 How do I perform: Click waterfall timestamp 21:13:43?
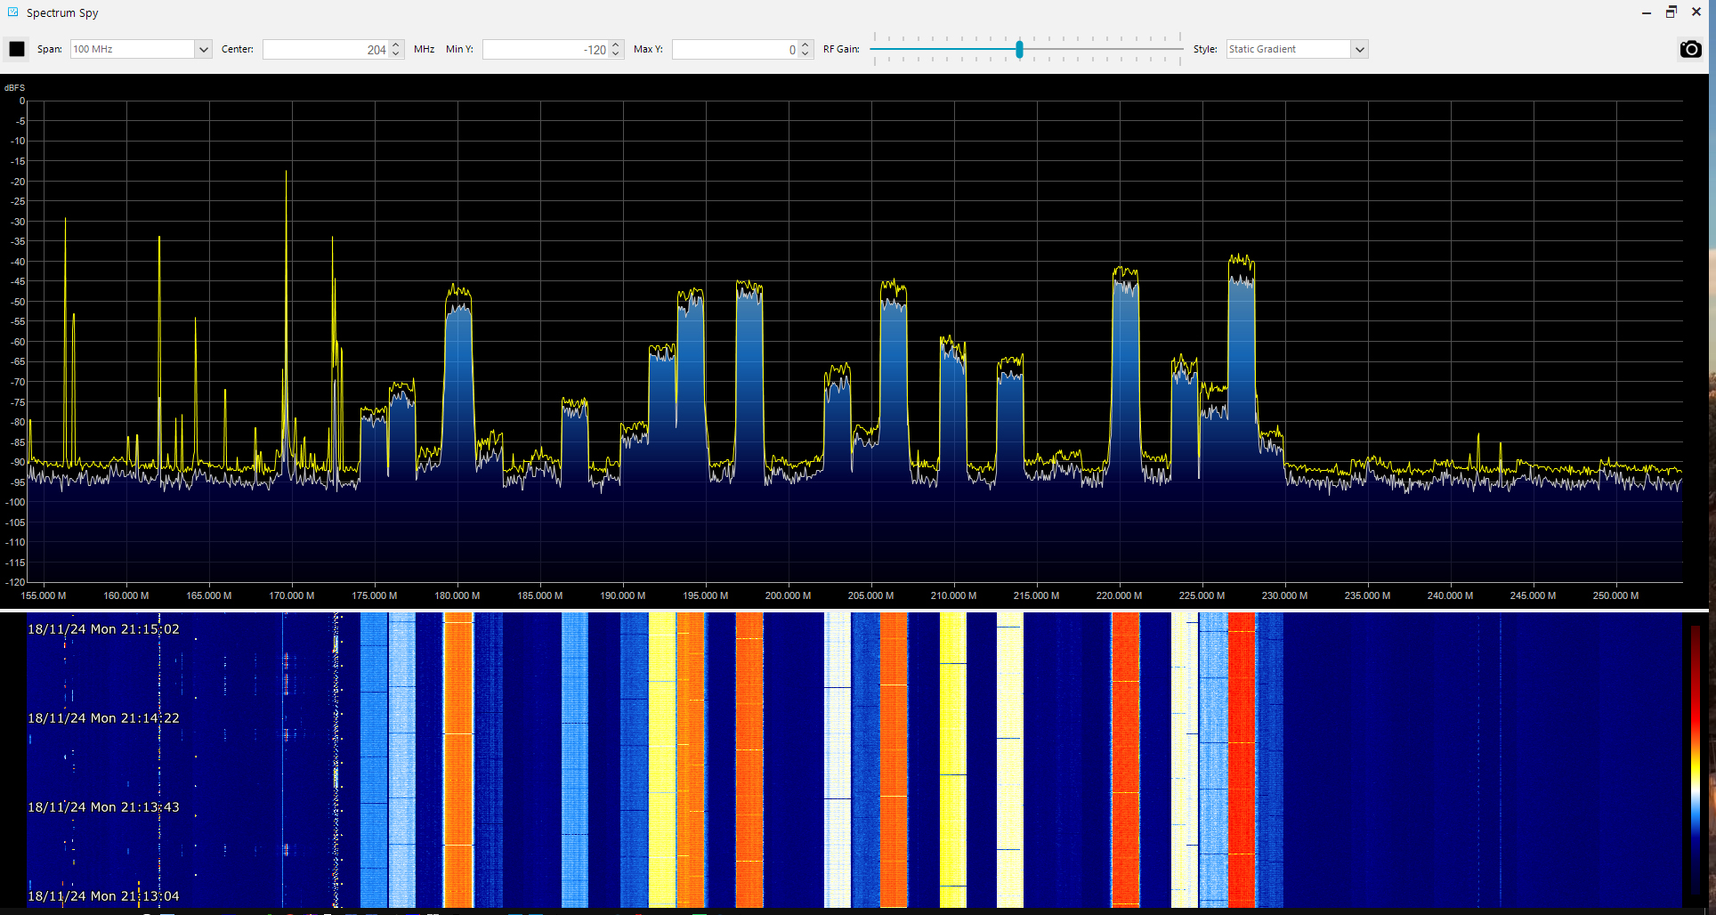pos(103,806)
